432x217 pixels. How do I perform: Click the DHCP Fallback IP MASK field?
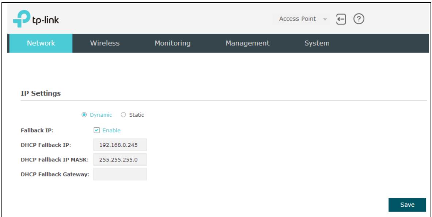[120, 160]
